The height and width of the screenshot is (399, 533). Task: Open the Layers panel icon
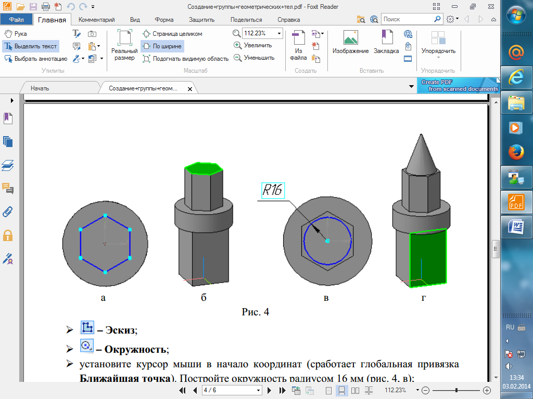(x=8, y=165)
